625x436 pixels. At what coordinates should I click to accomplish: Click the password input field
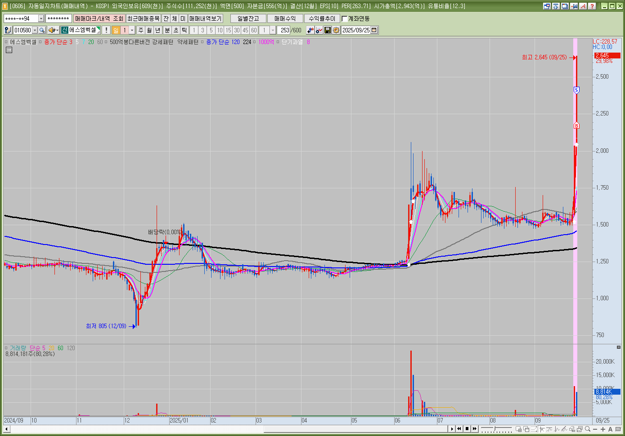[58, 18]
